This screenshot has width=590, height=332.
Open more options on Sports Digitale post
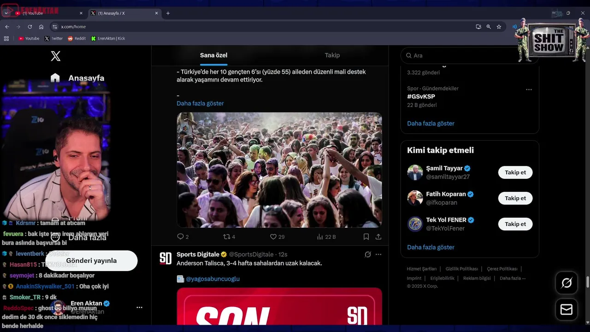(x=378, y=255)
